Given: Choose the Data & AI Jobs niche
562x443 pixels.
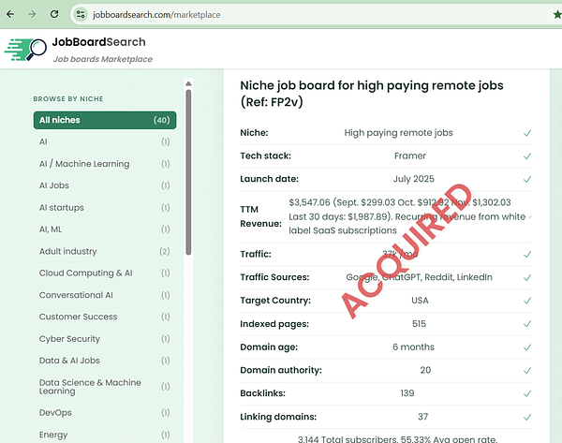Looking at the screenshot, I should coord(105,361).
